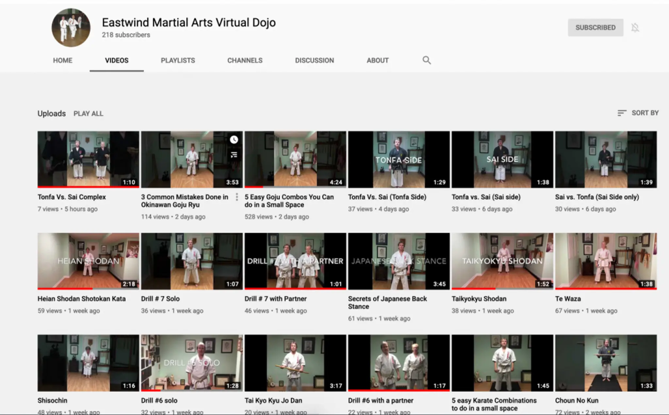Screen dimensions: 669x415
Task: Click the Watch Later clock icon on thumbnail
Action: tap(234, 140)
